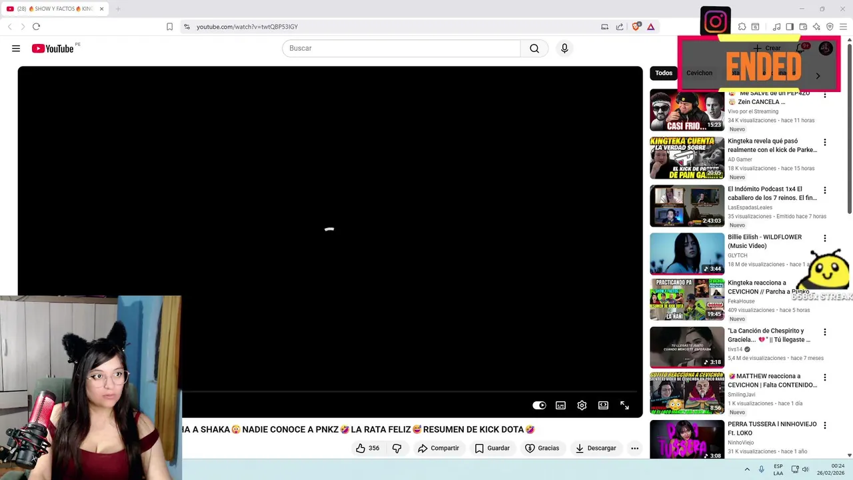
Task: Click the Crear create button
Action: tap(767, 48)
